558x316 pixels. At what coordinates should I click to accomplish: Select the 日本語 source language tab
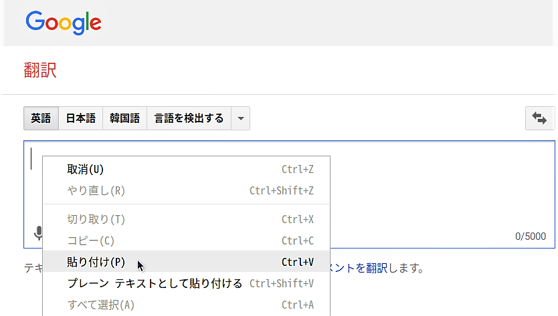pyautogui.click(x=81, y=118)
